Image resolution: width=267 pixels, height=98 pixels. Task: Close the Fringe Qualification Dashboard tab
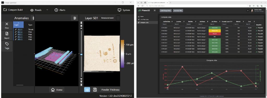tap(167, 3)
